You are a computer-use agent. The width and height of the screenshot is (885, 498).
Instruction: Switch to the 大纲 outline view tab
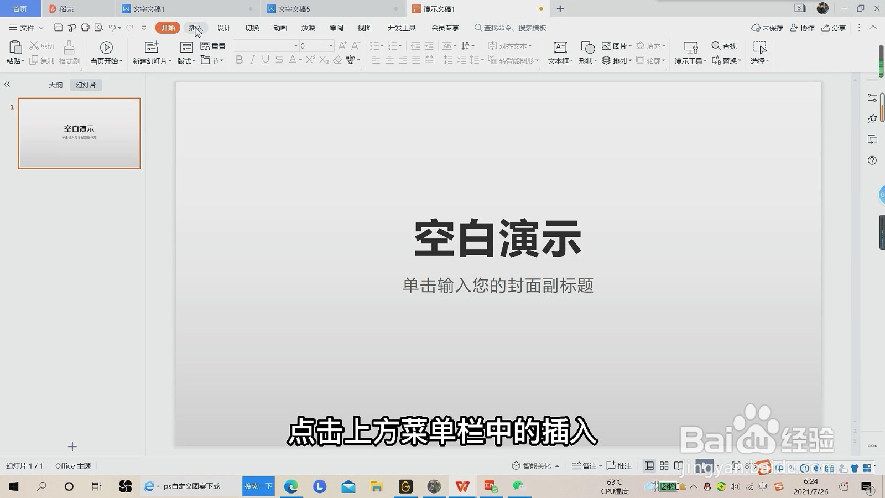(55, 85)
